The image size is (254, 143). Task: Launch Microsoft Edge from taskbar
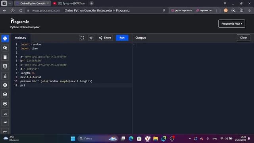pyautogui.click(x=131, y=139)
